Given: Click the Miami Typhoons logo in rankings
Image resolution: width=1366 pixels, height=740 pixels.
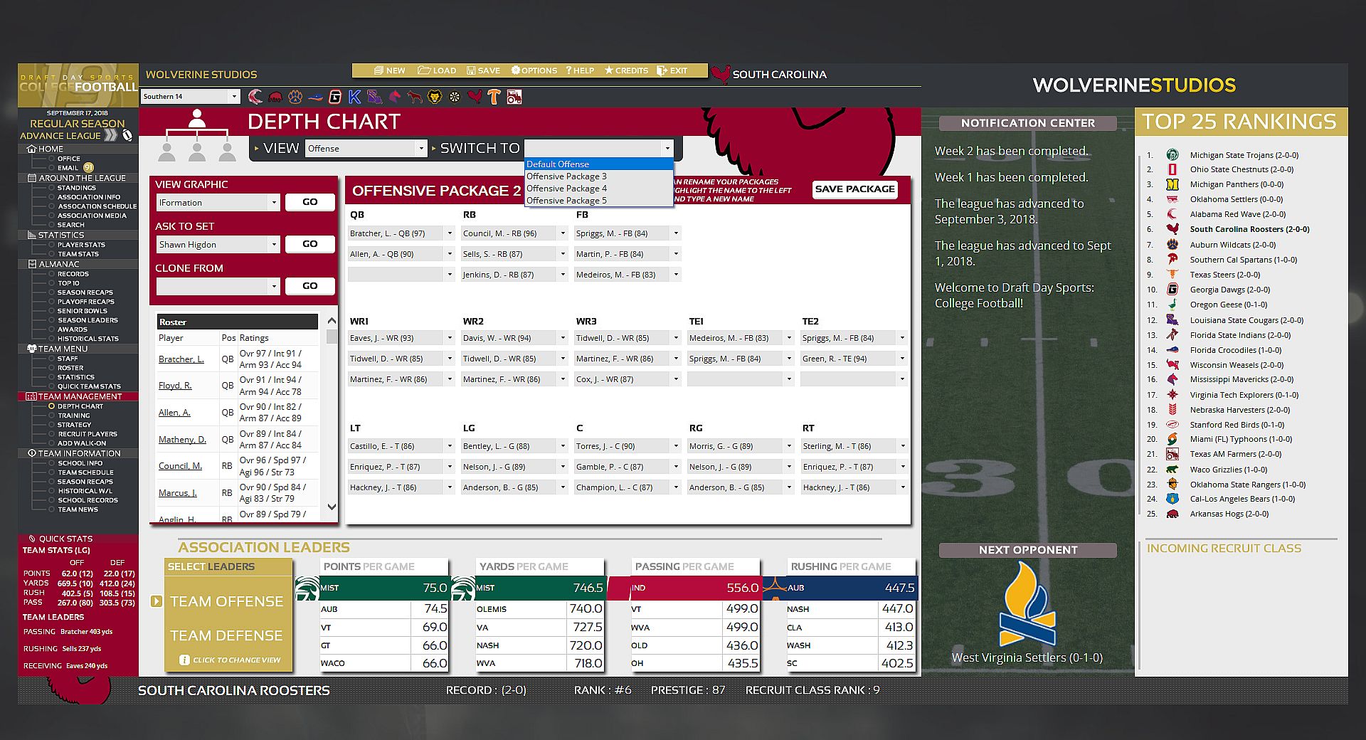Looking at the screenshot, I should coord(1172,439).
